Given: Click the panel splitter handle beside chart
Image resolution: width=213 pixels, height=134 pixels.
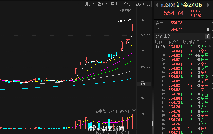Looking at the screenshot, I should pos(153,62).
